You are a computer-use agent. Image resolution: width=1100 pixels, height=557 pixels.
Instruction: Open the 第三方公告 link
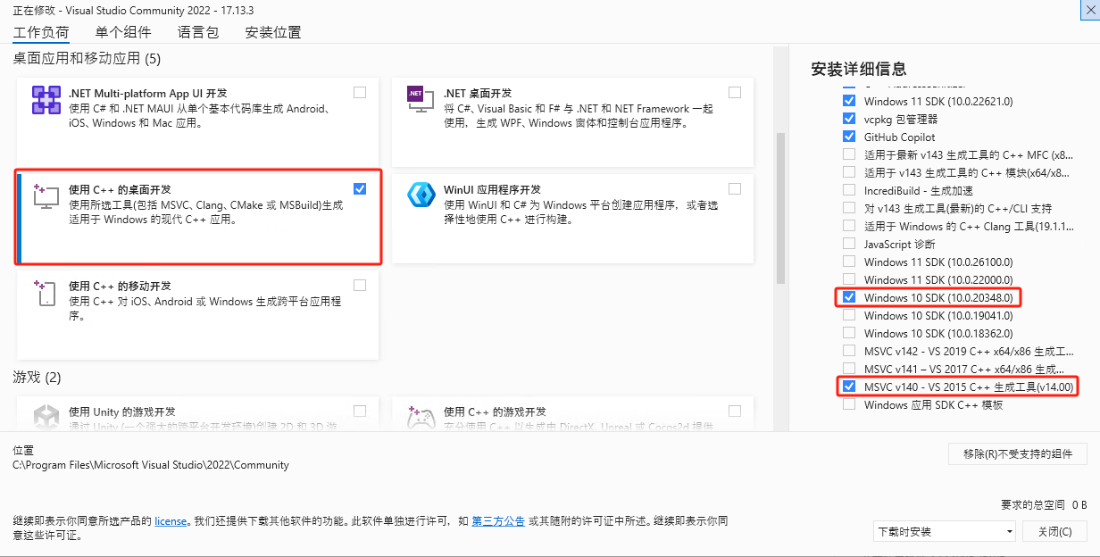[498, 520]
